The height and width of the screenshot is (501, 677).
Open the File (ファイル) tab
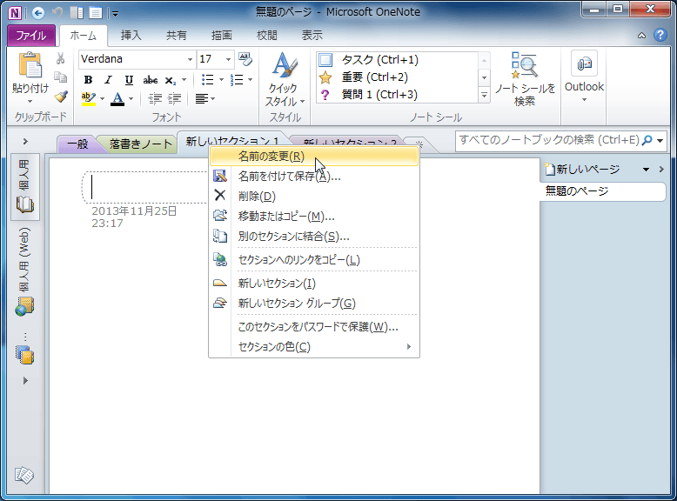click(31, 36)
